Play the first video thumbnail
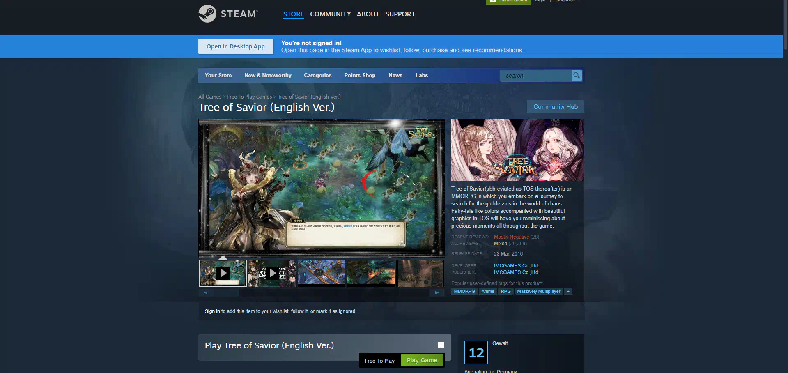 (223, 273)
